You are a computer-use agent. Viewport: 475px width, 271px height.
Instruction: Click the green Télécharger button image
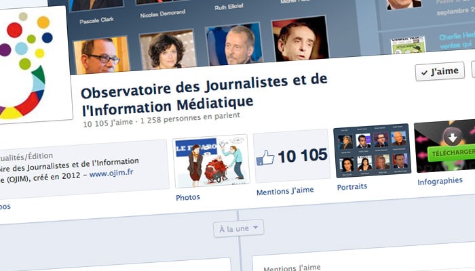tap(451, 152)
